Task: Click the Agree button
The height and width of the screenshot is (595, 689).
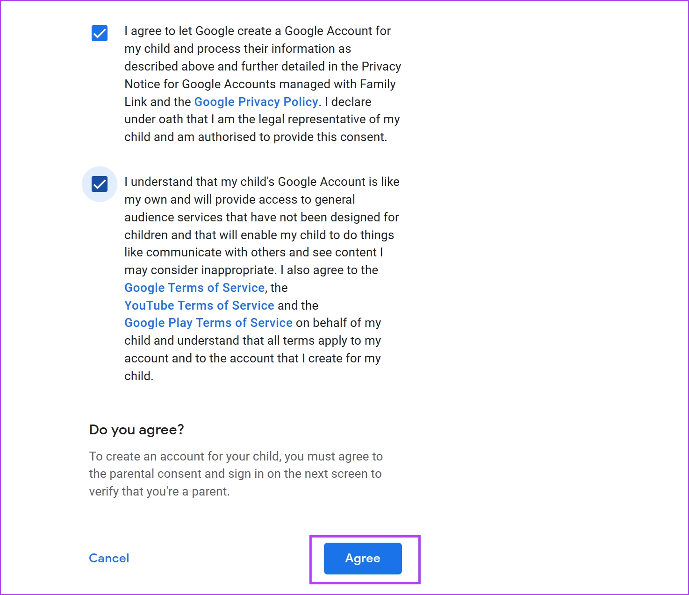Action: (363, 559)
